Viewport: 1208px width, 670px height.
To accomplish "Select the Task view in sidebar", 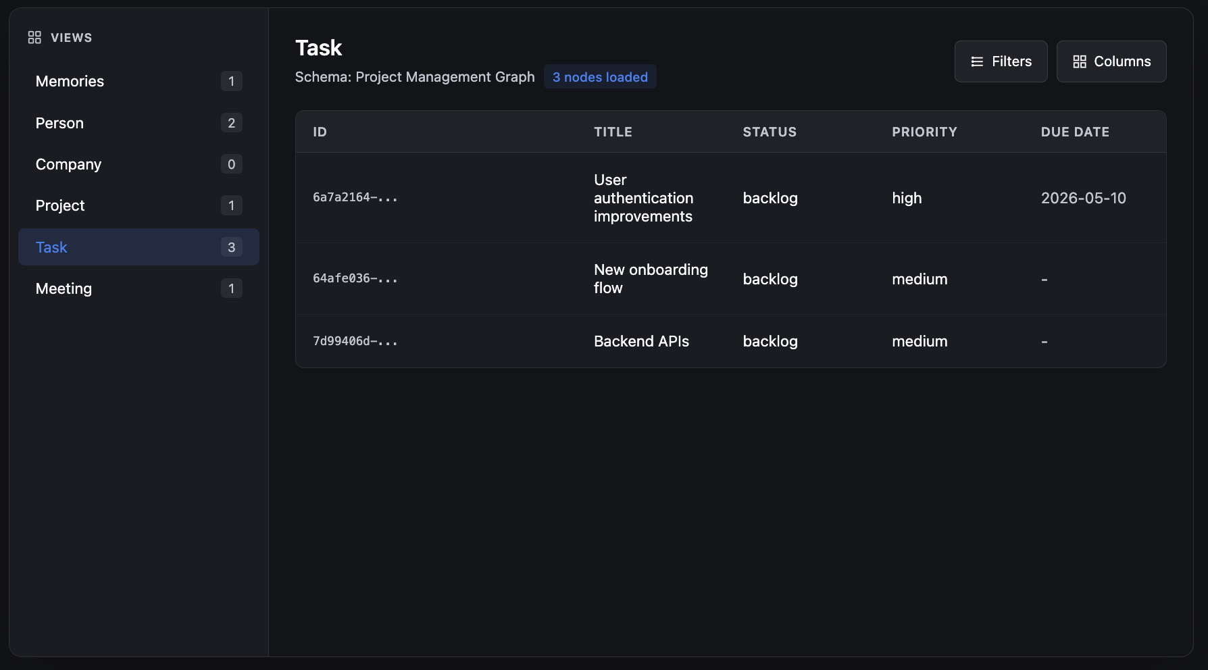I will [x=51, y=247].
